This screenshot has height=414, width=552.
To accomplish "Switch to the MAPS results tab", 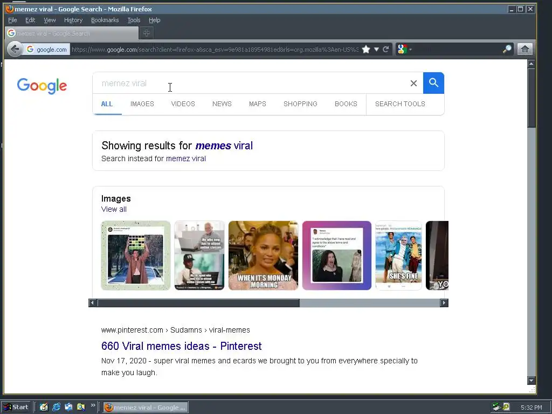I will click(257, 104).
